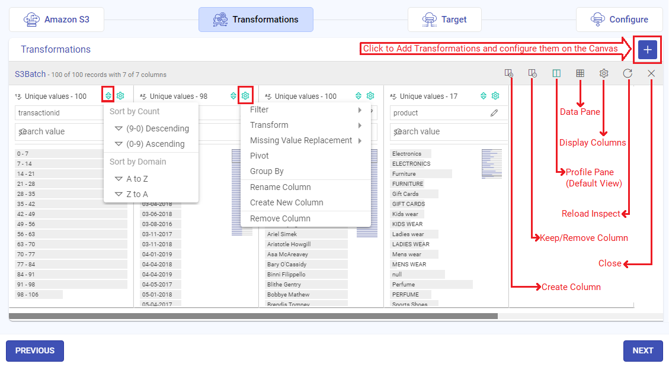
Task: Click the pencil icon to rename product column
Action: [494, 112]
